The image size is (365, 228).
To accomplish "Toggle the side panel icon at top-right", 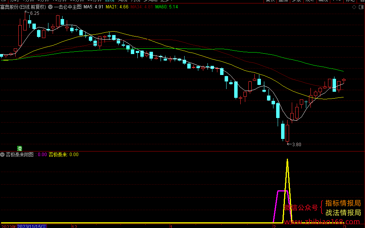I will (361, 7).
